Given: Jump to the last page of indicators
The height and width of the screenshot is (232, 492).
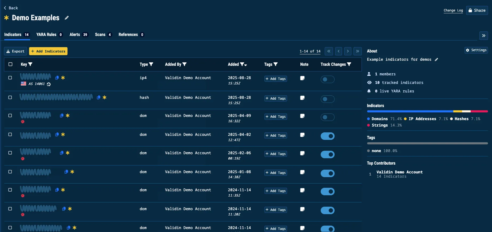Looking at the screenshot, I should 357,51.
